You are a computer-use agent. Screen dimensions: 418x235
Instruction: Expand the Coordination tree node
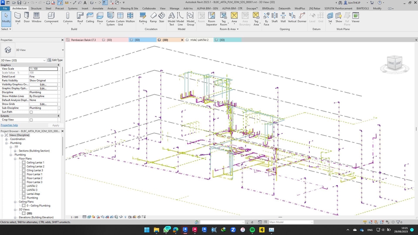tap(7, 139)
